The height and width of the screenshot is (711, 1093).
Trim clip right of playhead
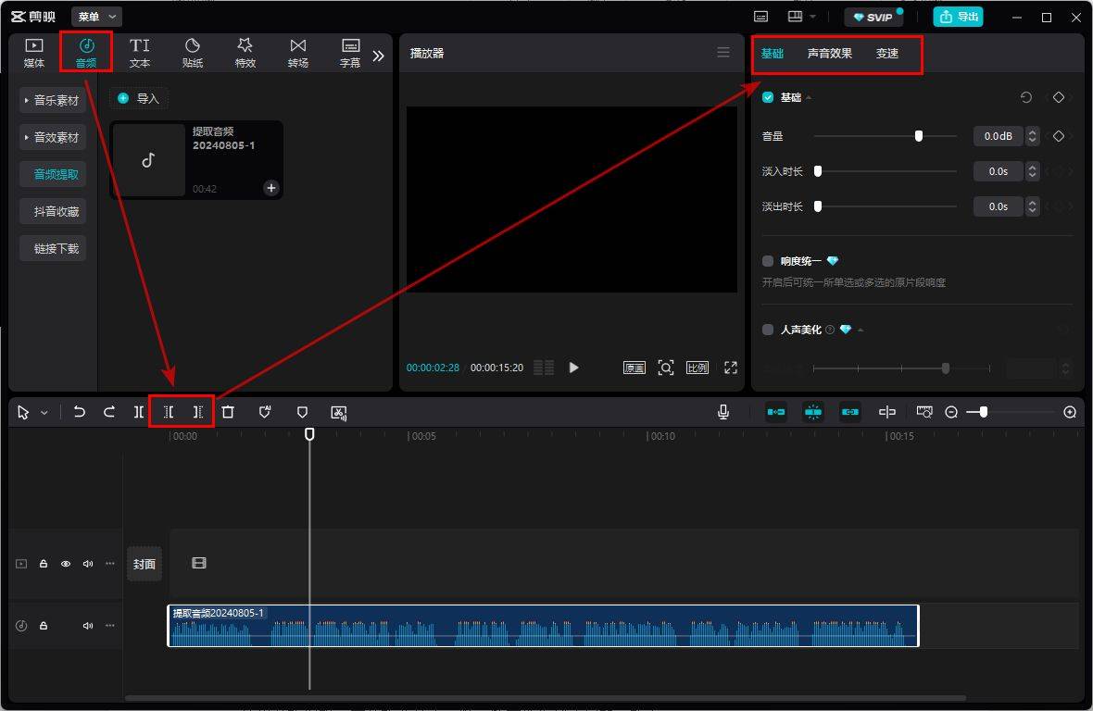pos(198,412)
